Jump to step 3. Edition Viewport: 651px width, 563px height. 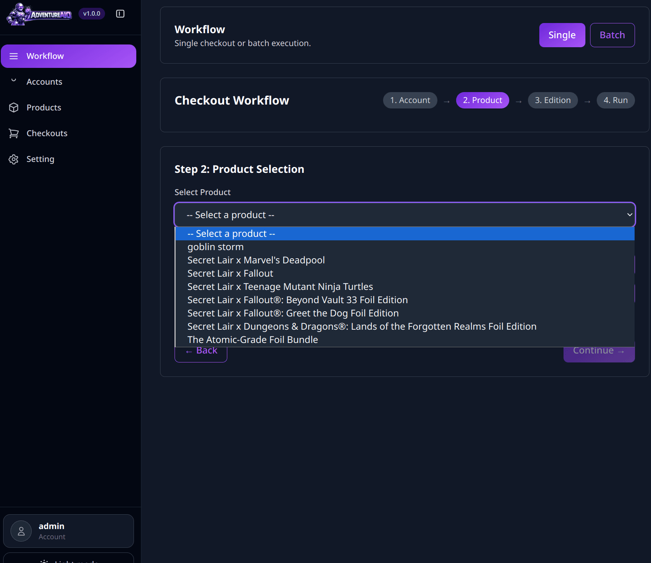[553, 100]
